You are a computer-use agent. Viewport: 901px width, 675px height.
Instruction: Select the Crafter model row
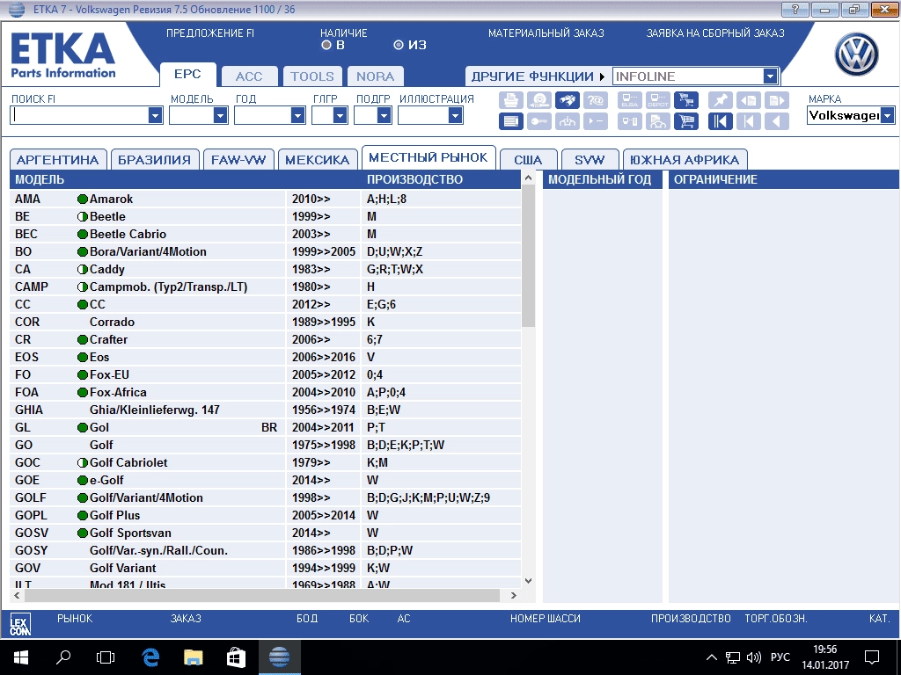point(266,340)
